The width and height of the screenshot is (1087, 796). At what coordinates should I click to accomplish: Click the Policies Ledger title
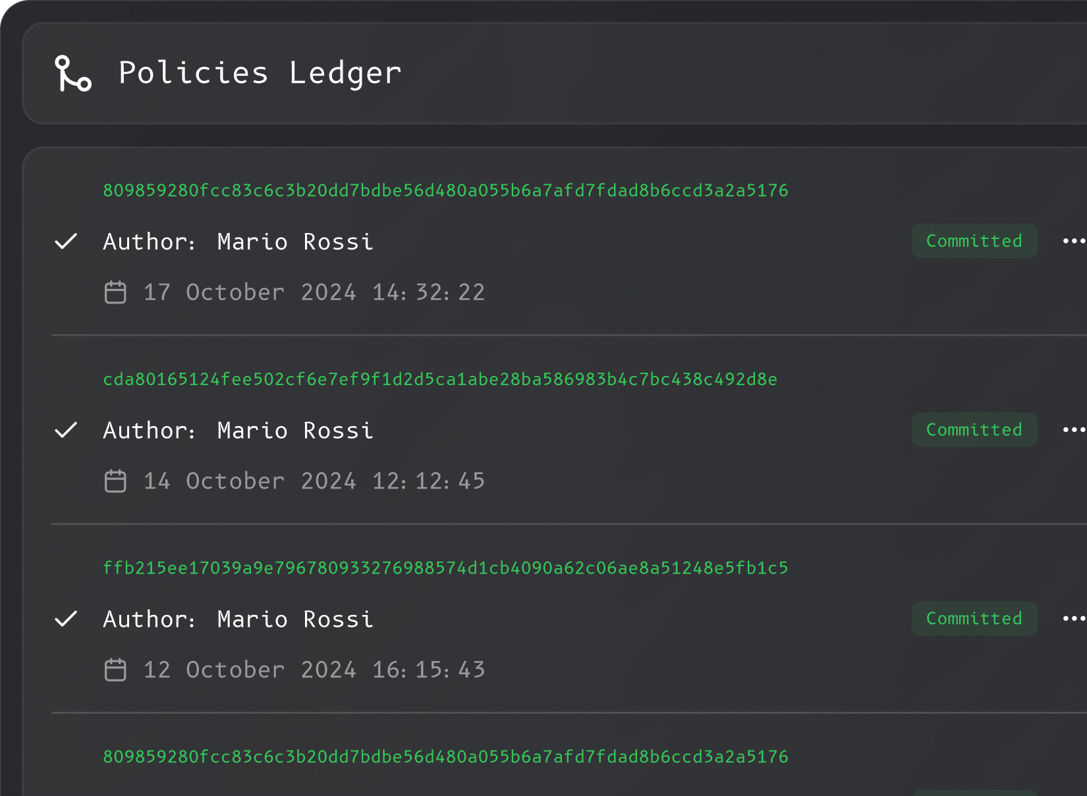point(260,73)
